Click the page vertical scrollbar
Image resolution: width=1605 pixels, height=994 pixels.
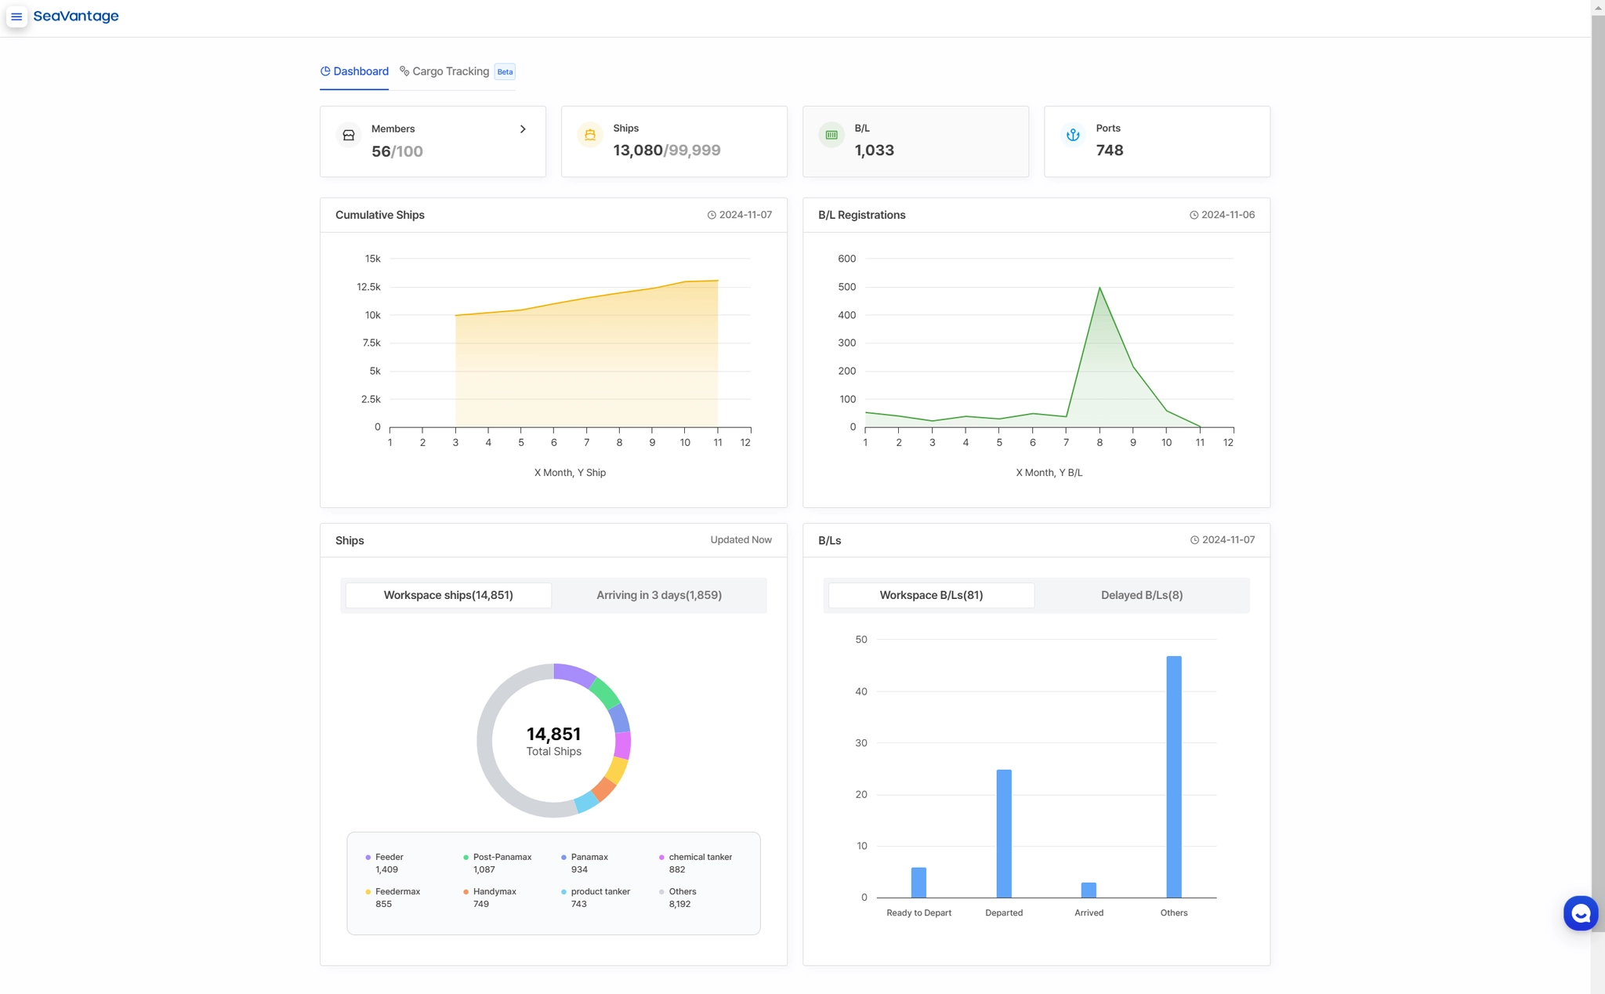point(1597,470)
